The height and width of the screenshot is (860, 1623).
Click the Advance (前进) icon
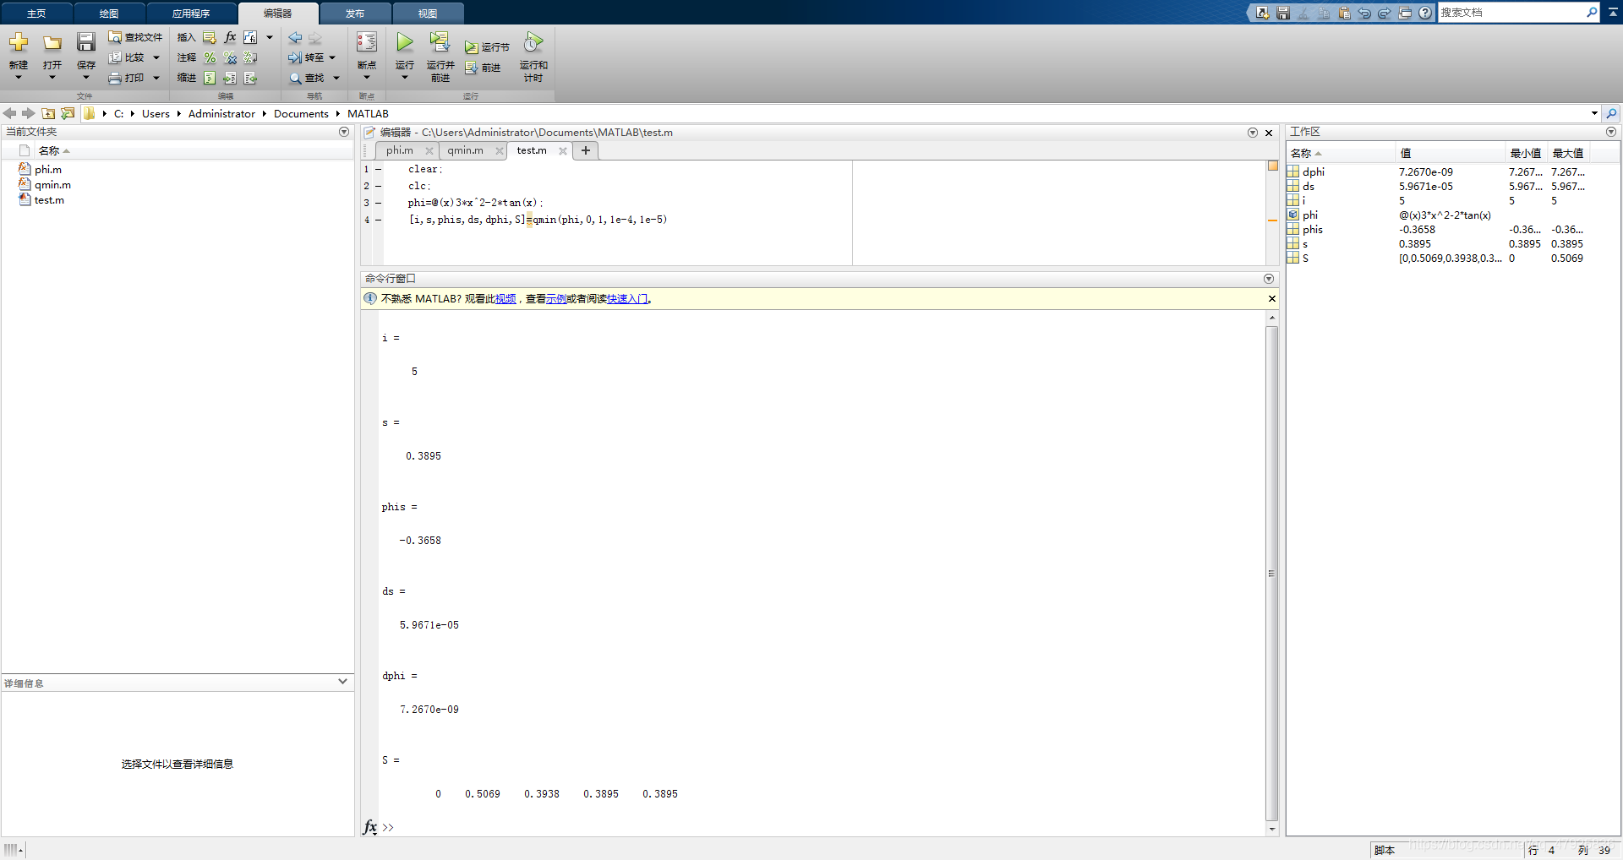point(472,68)
